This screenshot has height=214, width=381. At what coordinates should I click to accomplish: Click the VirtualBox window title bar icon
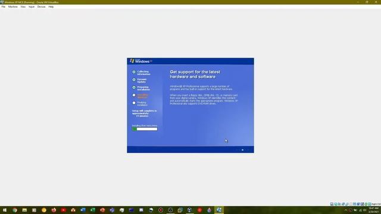tap(2, 2)
